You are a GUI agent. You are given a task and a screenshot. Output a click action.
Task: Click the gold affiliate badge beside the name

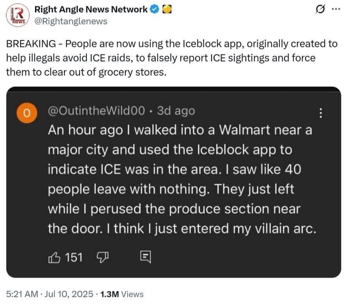tap(167, 9)
